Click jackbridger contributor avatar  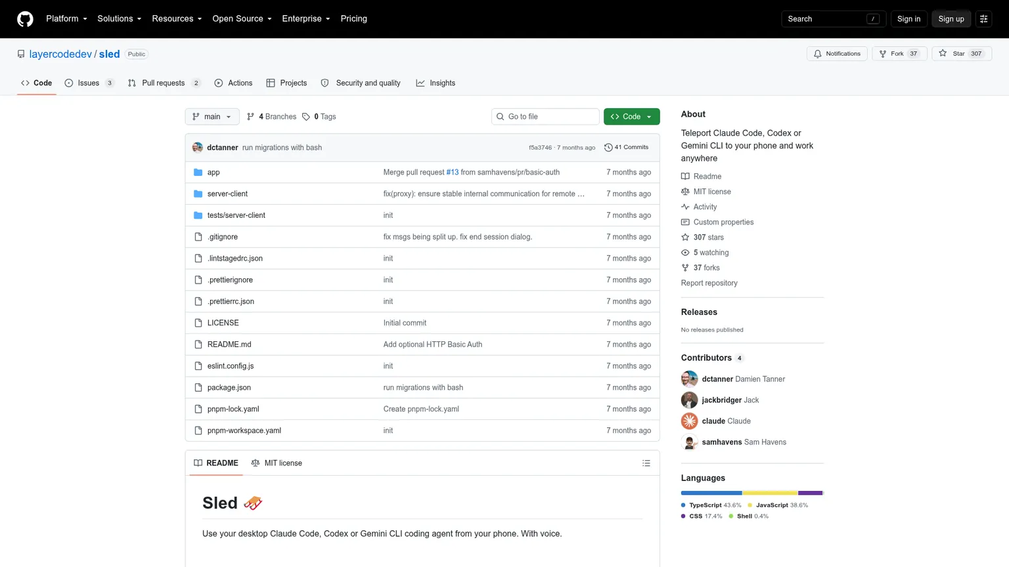click(690, 400)
